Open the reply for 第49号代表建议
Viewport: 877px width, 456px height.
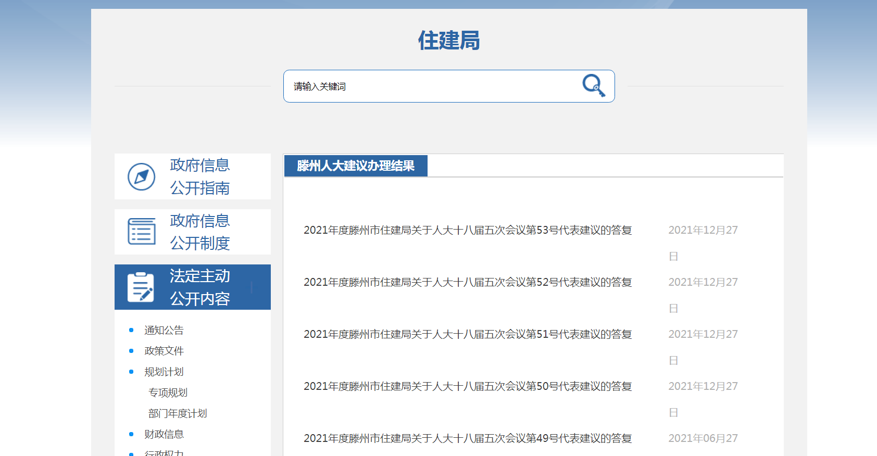pyautogui.click(x=468, y=438)
